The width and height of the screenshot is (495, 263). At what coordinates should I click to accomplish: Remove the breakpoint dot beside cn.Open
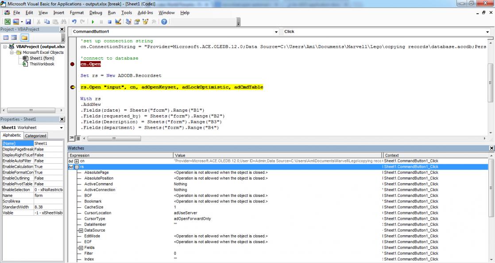pyautogui.click(x=72, y=64)
